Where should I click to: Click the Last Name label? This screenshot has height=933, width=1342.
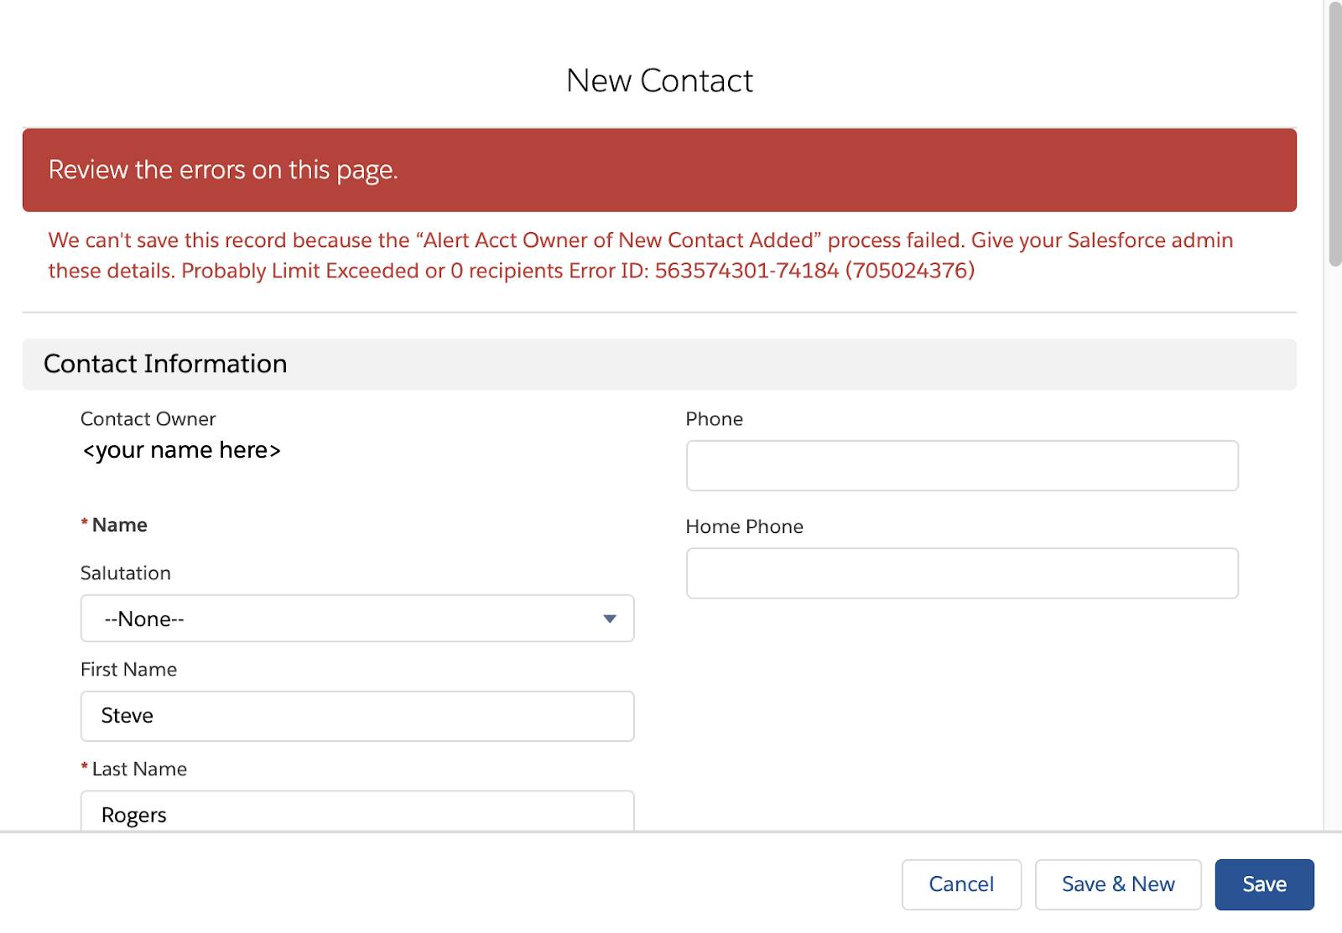point(139,770)
